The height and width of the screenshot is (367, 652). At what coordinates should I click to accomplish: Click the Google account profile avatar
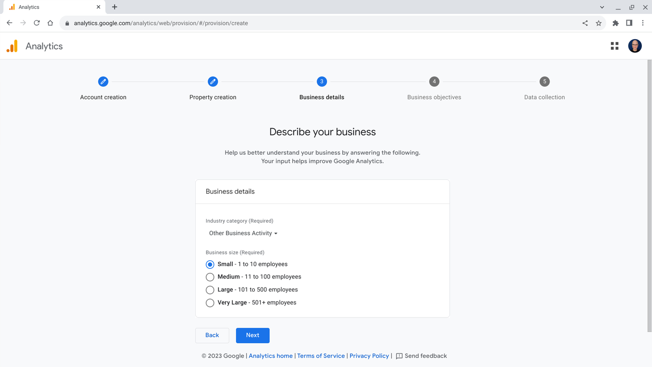pos(634,46)
